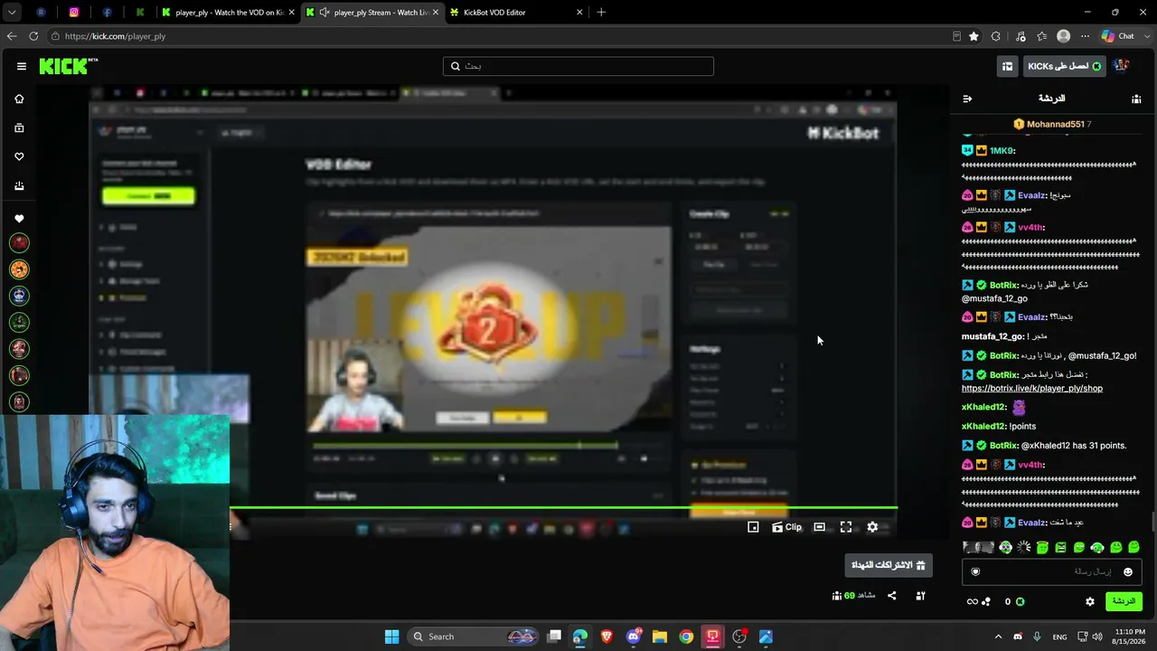Open a new browser tab

click(601, 13)
